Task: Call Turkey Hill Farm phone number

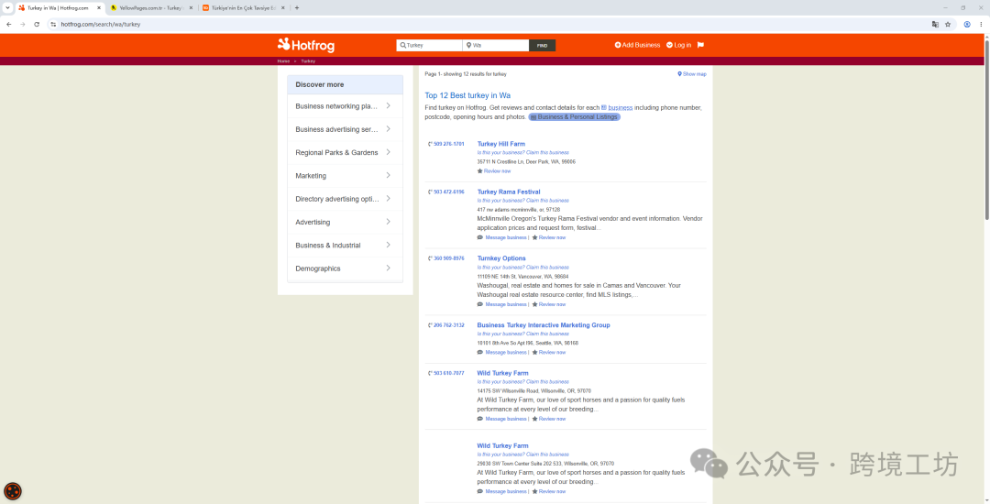Action: click(x=446, y=144)
